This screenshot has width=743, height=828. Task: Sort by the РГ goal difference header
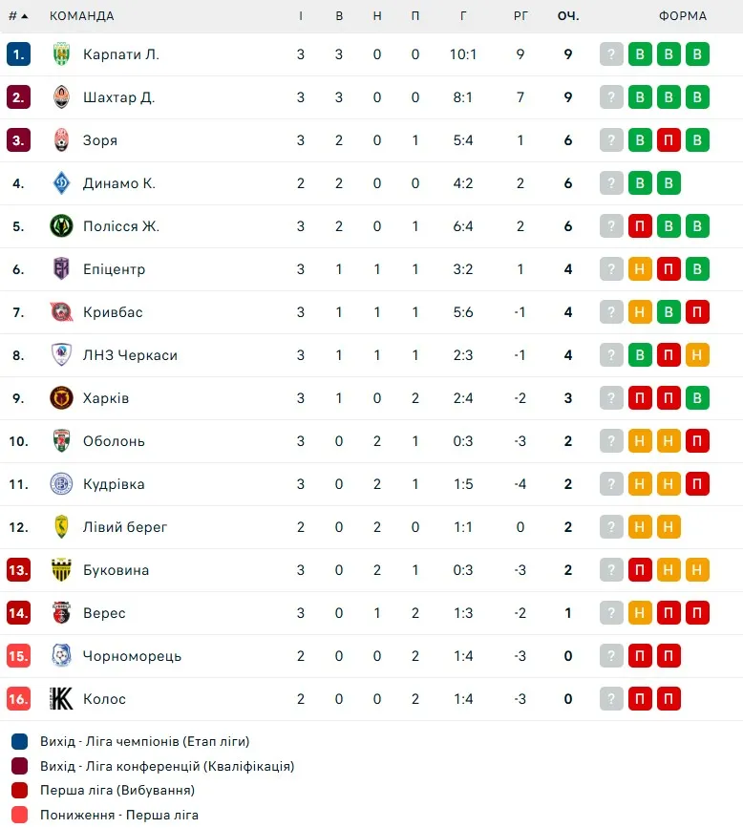click(x=520, y=16)
